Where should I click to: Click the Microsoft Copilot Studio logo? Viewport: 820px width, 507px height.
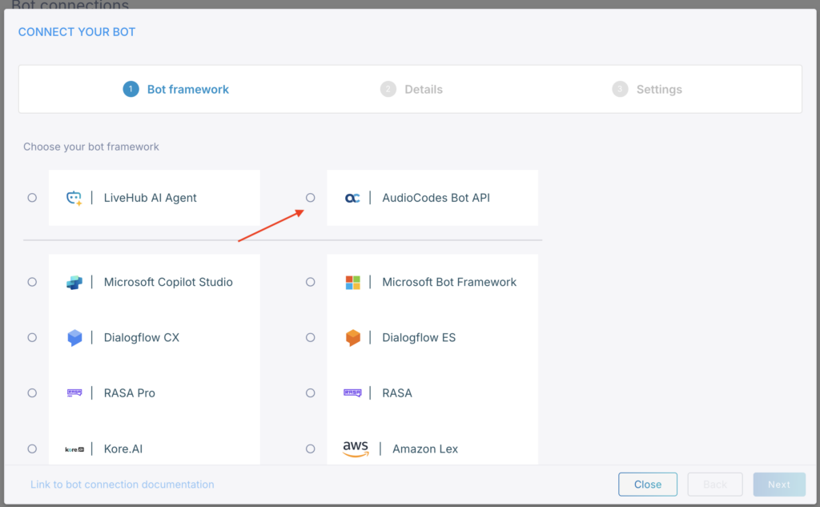click(x=74, y=282)
